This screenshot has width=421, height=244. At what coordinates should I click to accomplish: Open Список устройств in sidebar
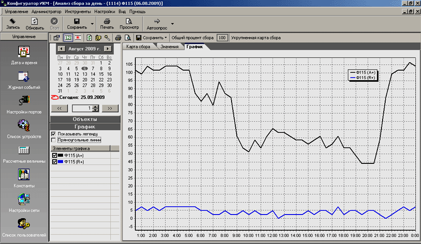pyautogui.click(x=24, y=130)
